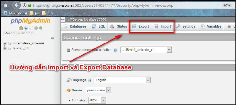Click help icon beside Server connection collation
Image resolution: width=236 pixels, height=105 pixels.
point(115,50)
